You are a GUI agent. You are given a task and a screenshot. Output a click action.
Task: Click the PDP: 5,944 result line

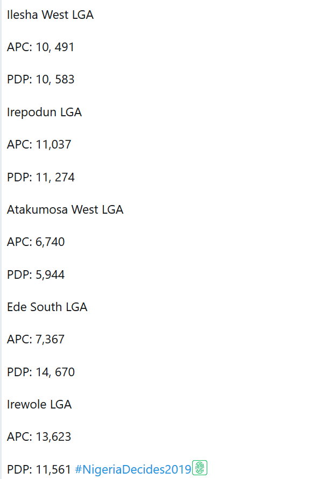36,274
